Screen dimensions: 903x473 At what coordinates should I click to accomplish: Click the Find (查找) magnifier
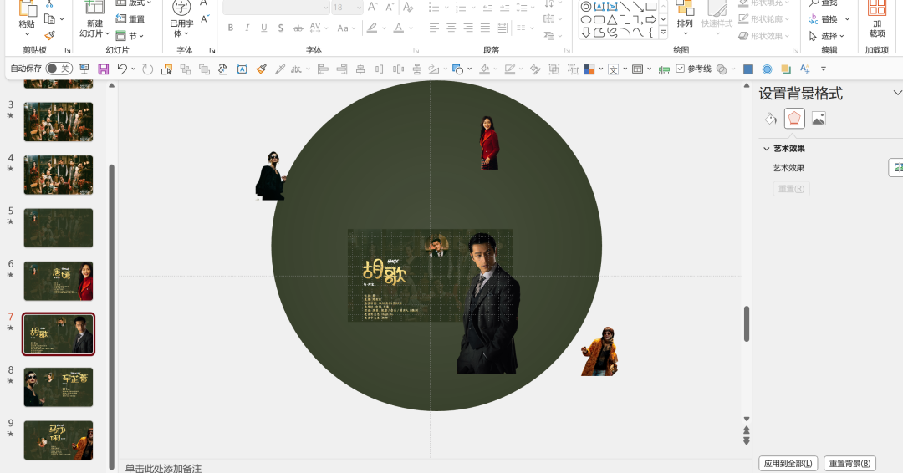click(814, 3)
